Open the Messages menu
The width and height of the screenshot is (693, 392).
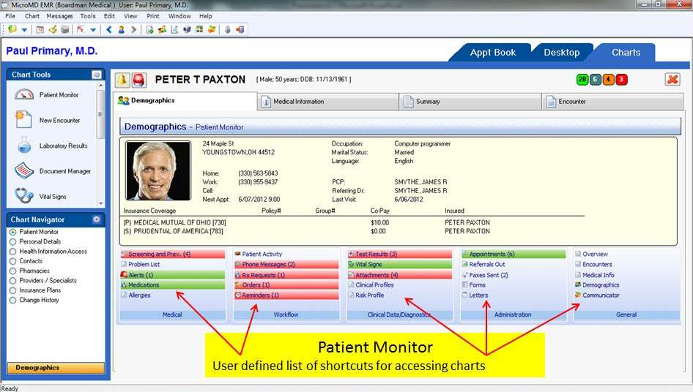click(x=59, y=16)
